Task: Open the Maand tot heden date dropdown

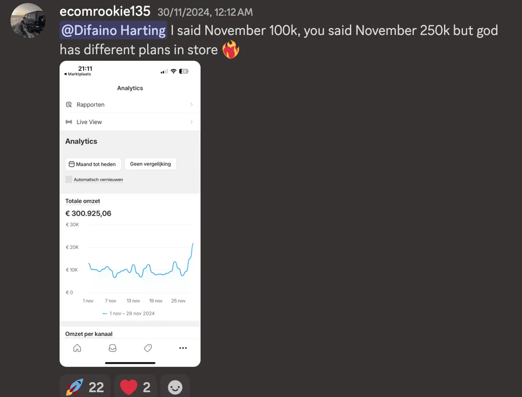Action: (x=93, y=164)
